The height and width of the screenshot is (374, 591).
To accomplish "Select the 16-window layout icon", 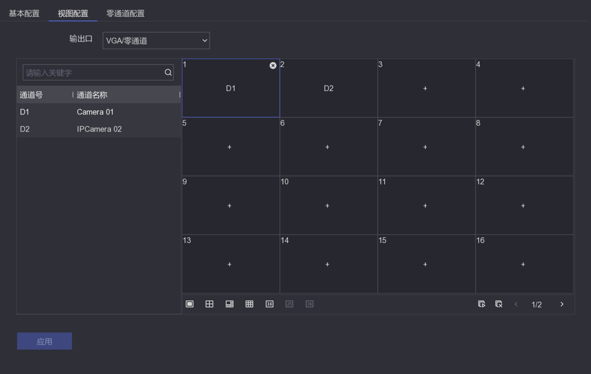I will click(269, 304).
